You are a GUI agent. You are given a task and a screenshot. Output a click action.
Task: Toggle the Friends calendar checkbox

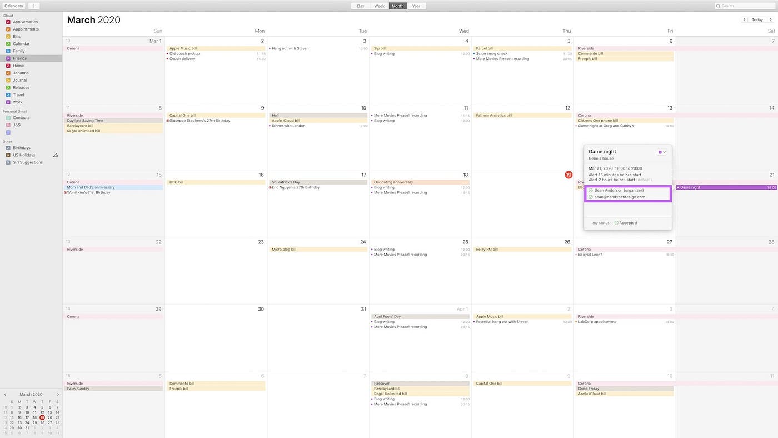tap(8, 58)
